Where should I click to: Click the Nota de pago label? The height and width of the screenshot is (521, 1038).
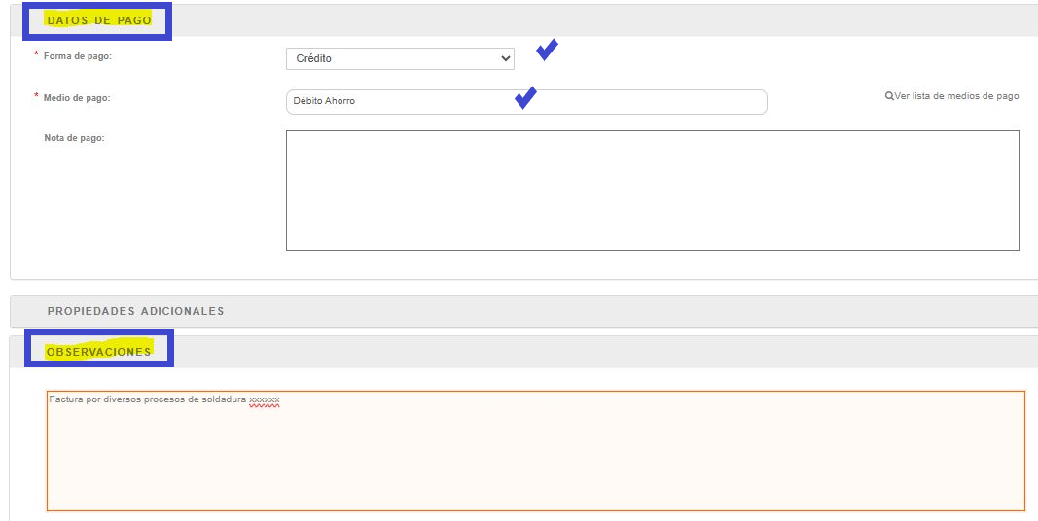[x=74, y=138]
